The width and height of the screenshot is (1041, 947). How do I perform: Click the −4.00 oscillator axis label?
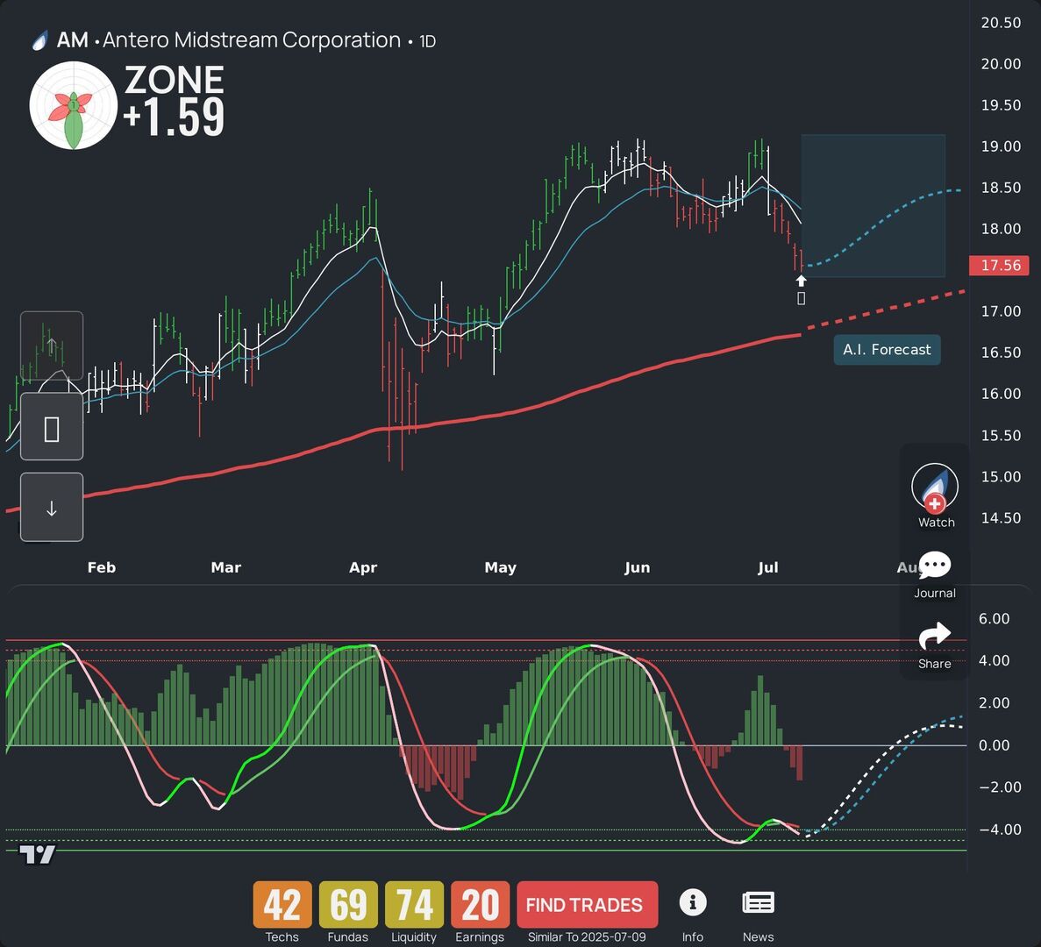tap(1000, 830)
